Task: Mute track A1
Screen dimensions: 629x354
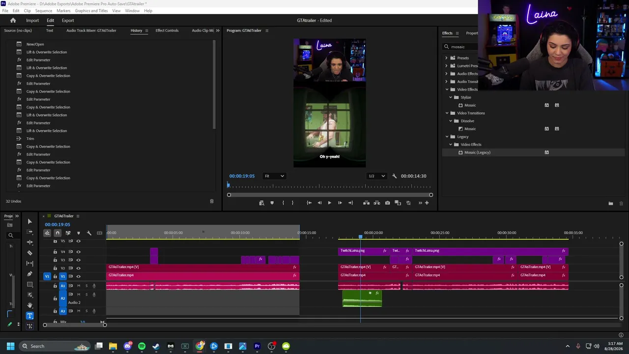Action: pyautogui.click(x=78, y=286)
